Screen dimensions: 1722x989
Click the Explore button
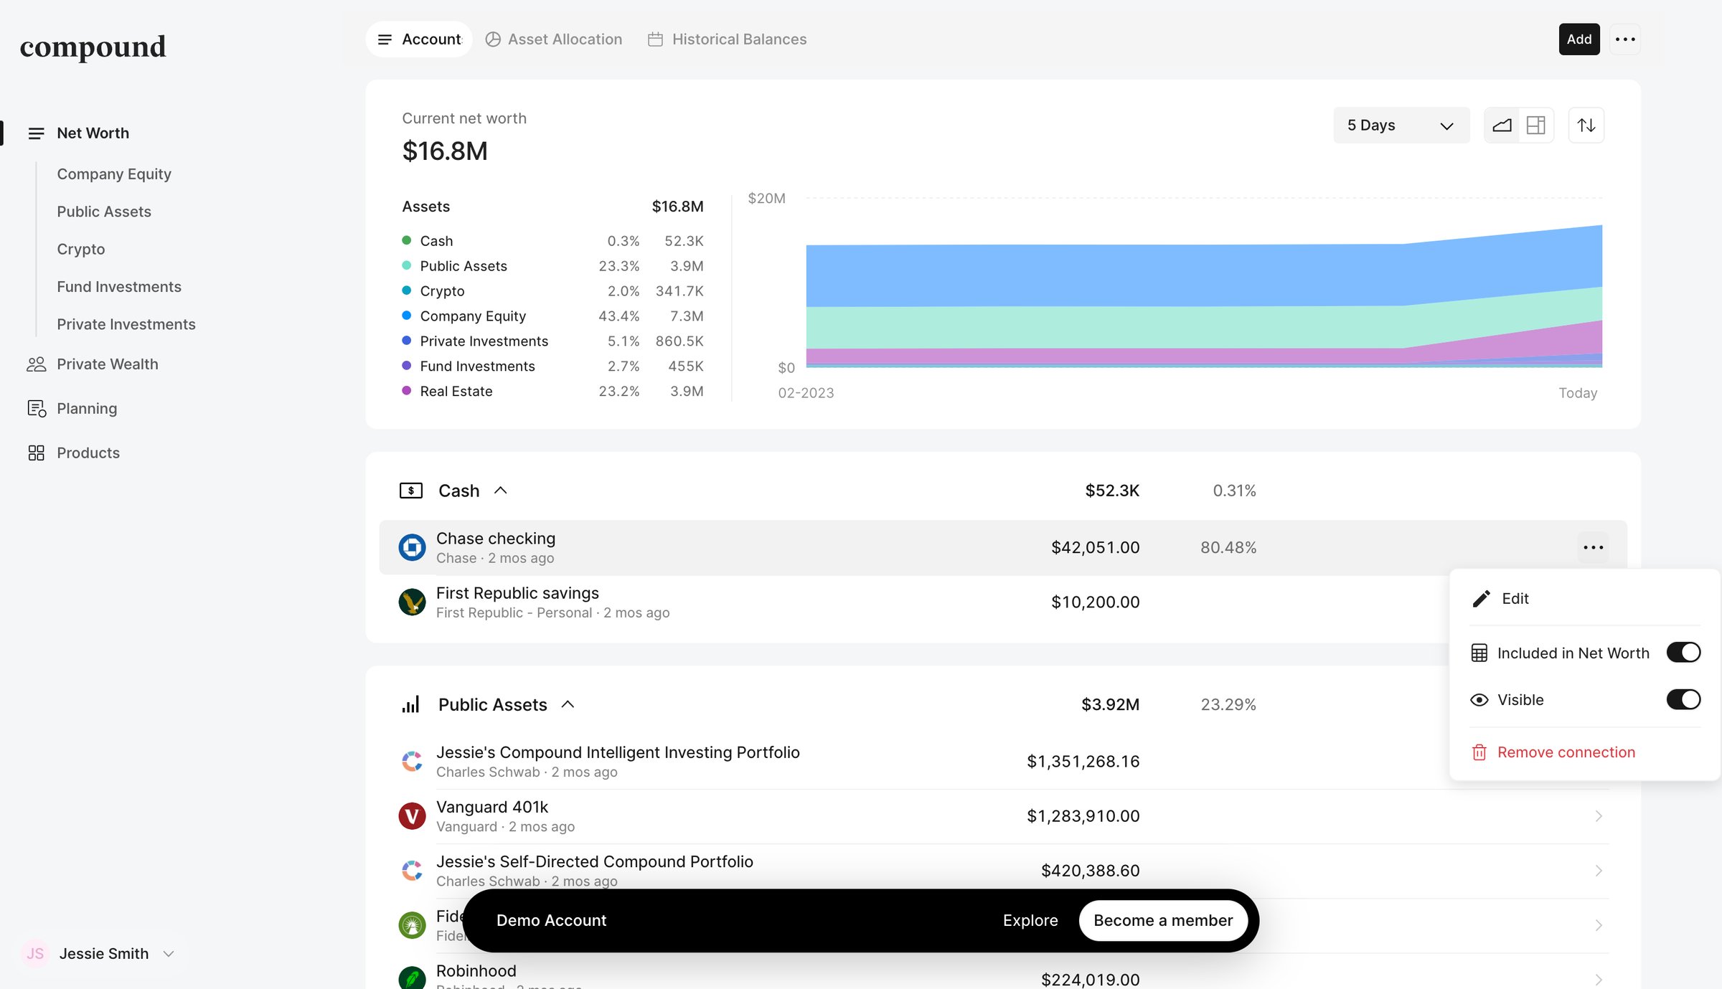point(1030,921)
